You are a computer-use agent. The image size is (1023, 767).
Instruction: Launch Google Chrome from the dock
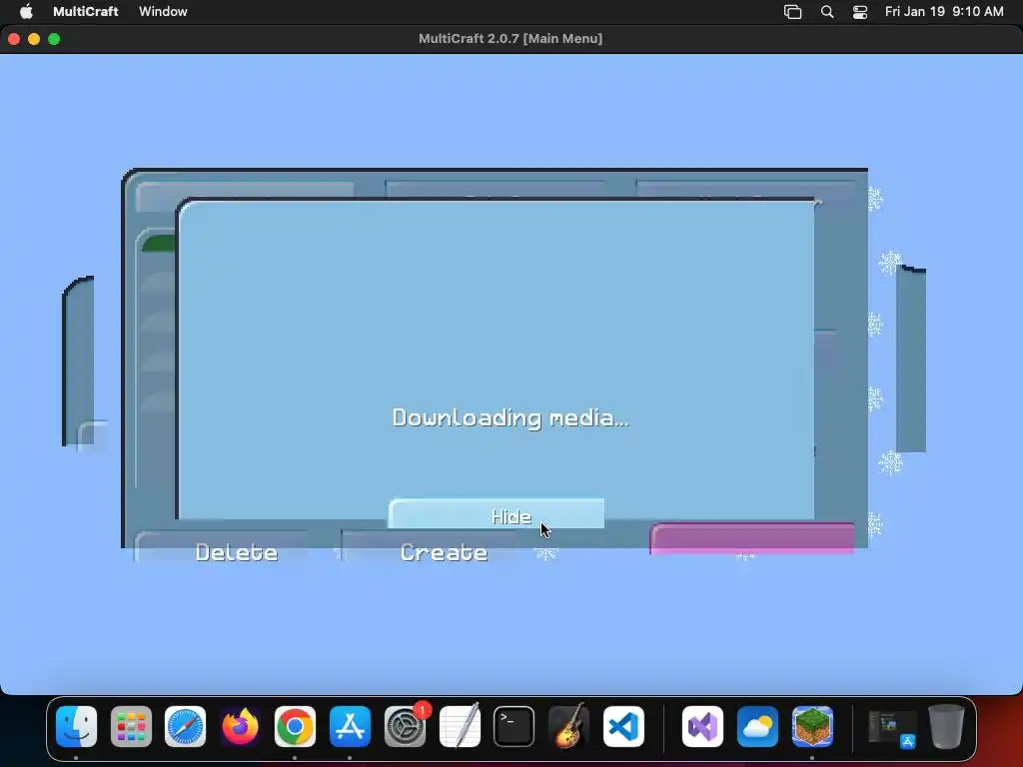(295, 726)
